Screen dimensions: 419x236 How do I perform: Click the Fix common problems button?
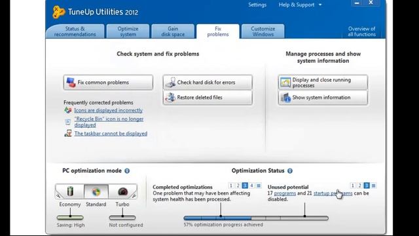tap(108, 82)
